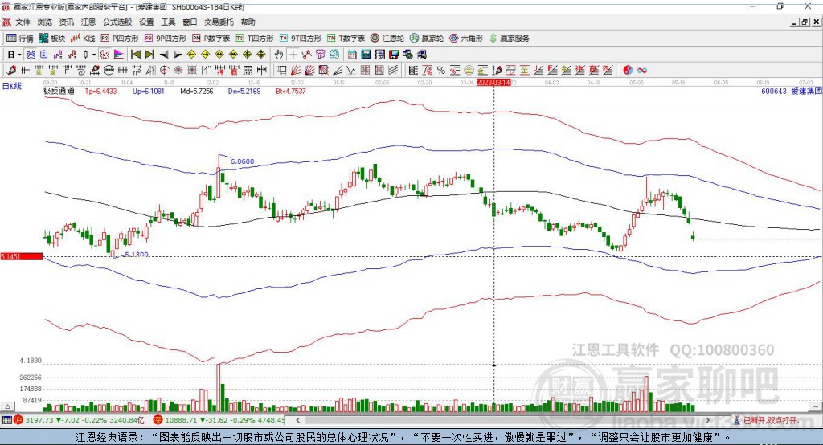Click the black right arrow icon
The height and width of the screenshot is (445, 823).
point(178,55)
